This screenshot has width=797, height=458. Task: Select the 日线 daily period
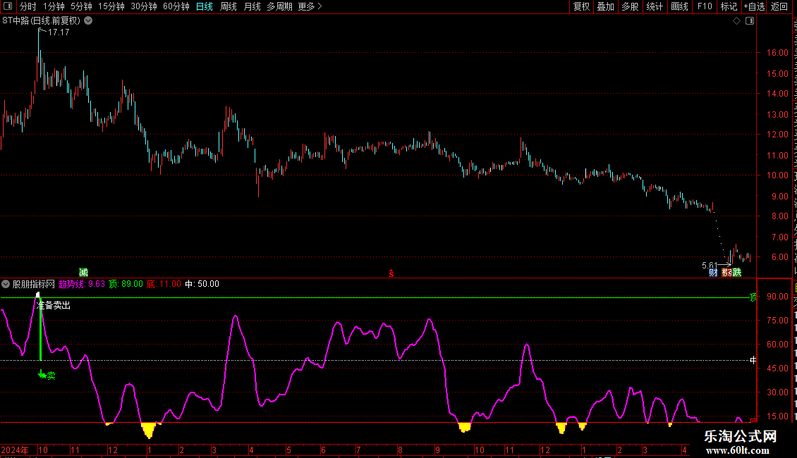point(205,6)
